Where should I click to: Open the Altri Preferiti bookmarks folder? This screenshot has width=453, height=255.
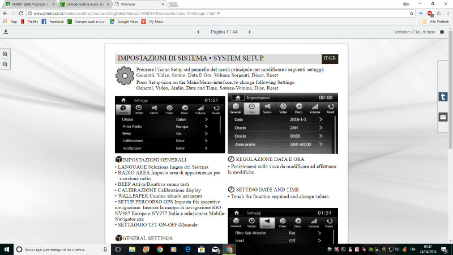coord(436,22)
